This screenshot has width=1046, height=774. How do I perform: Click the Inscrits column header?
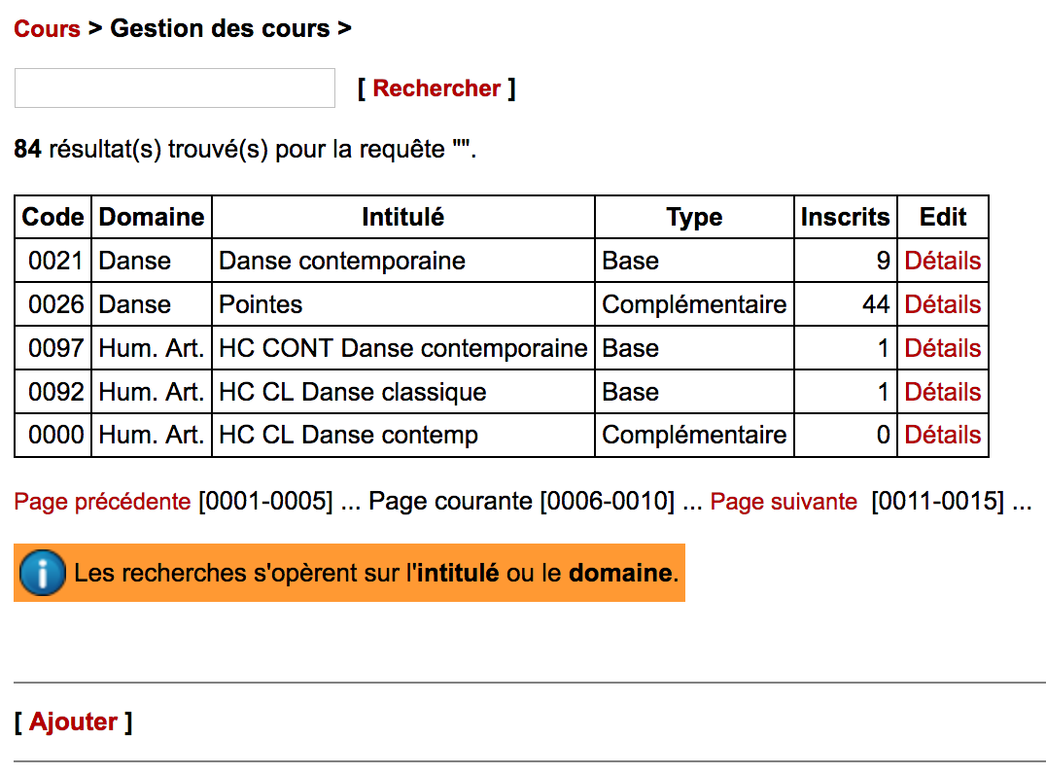click(x=845, y=217)
